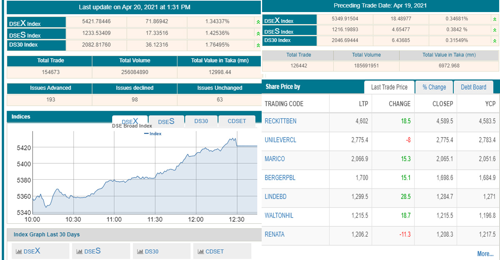Toggle the Index legend in chart

153,134
